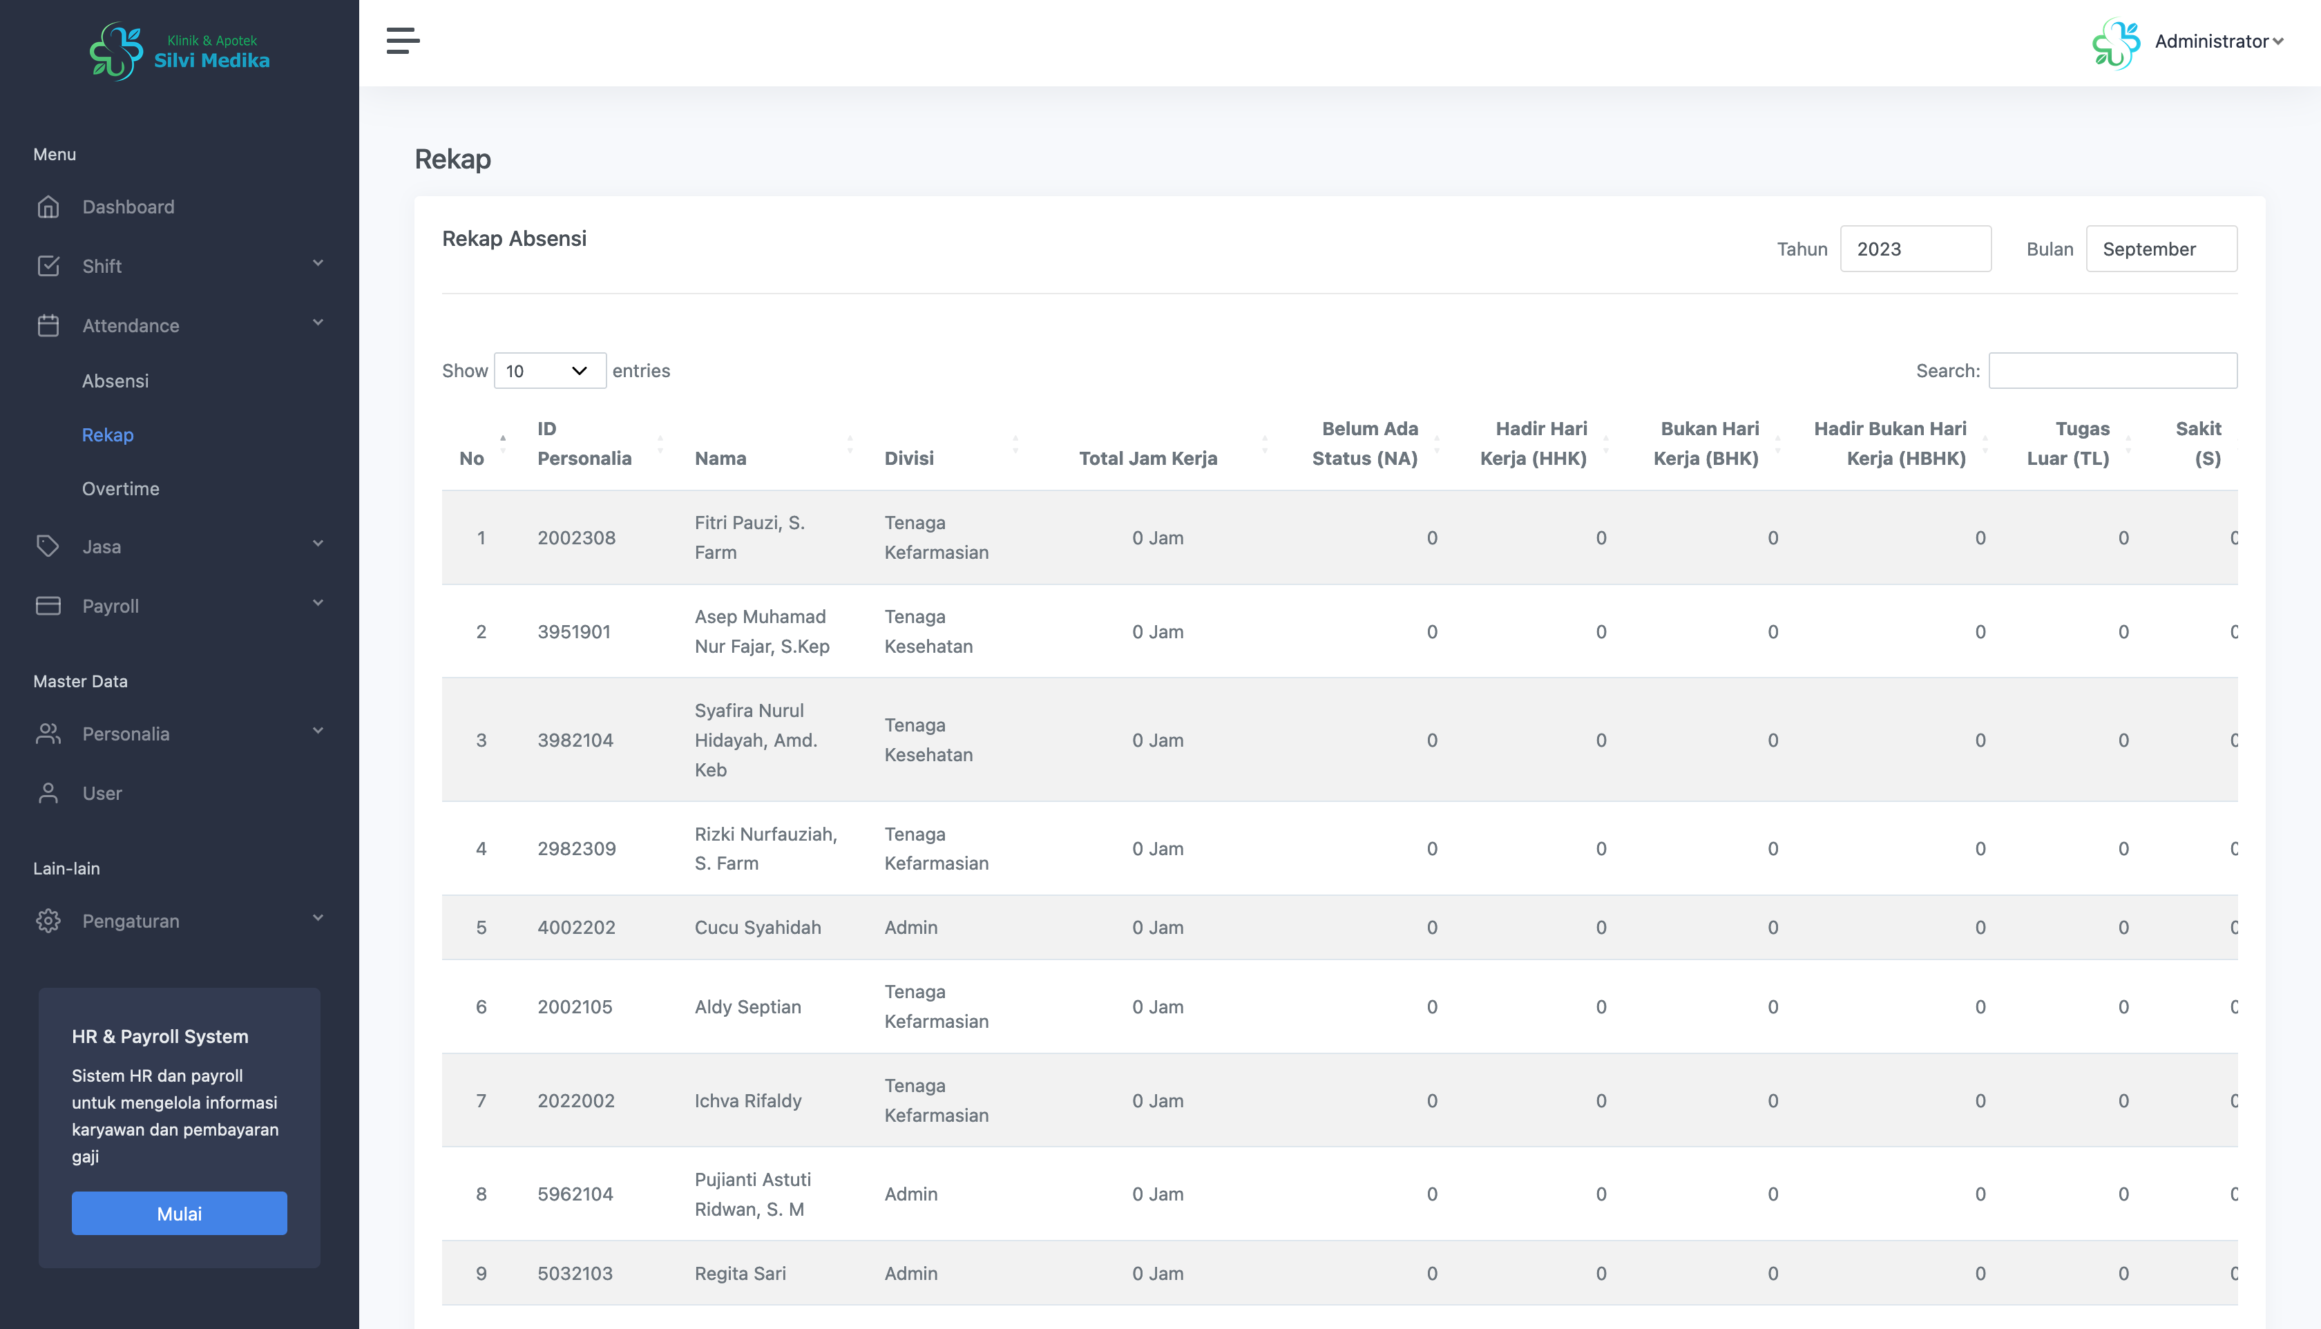
Task: Click the Attendance calendar icon
Action: [x=48, y=326]
